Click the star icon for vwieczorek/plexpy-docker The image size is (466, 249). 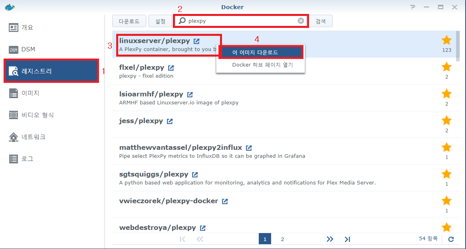point(446,201)
